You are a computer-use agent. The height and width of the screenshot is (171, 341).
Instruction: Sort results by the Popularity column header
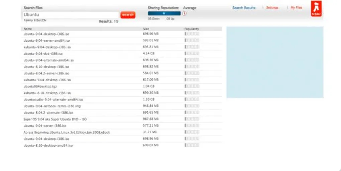[192, 29]
